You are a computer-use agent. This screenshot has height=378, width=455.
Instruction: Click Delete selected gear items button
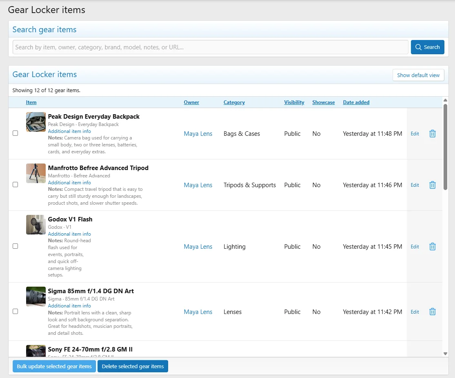pos(133,367)
